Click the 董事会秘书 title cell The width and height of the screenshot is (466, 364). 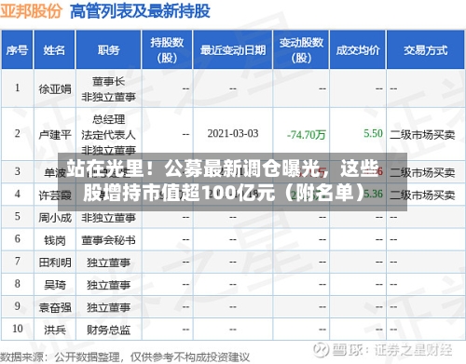108,240
